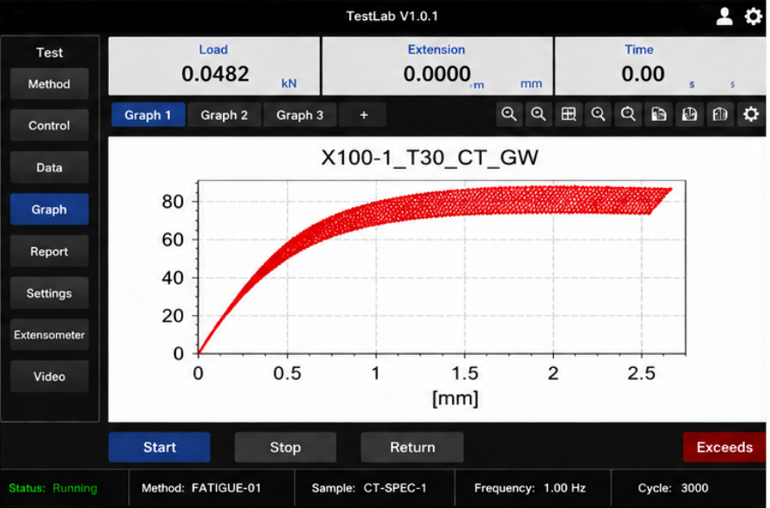
Task: Click the middle document icon in graph toolbar
Action: [x=689, y=115]
